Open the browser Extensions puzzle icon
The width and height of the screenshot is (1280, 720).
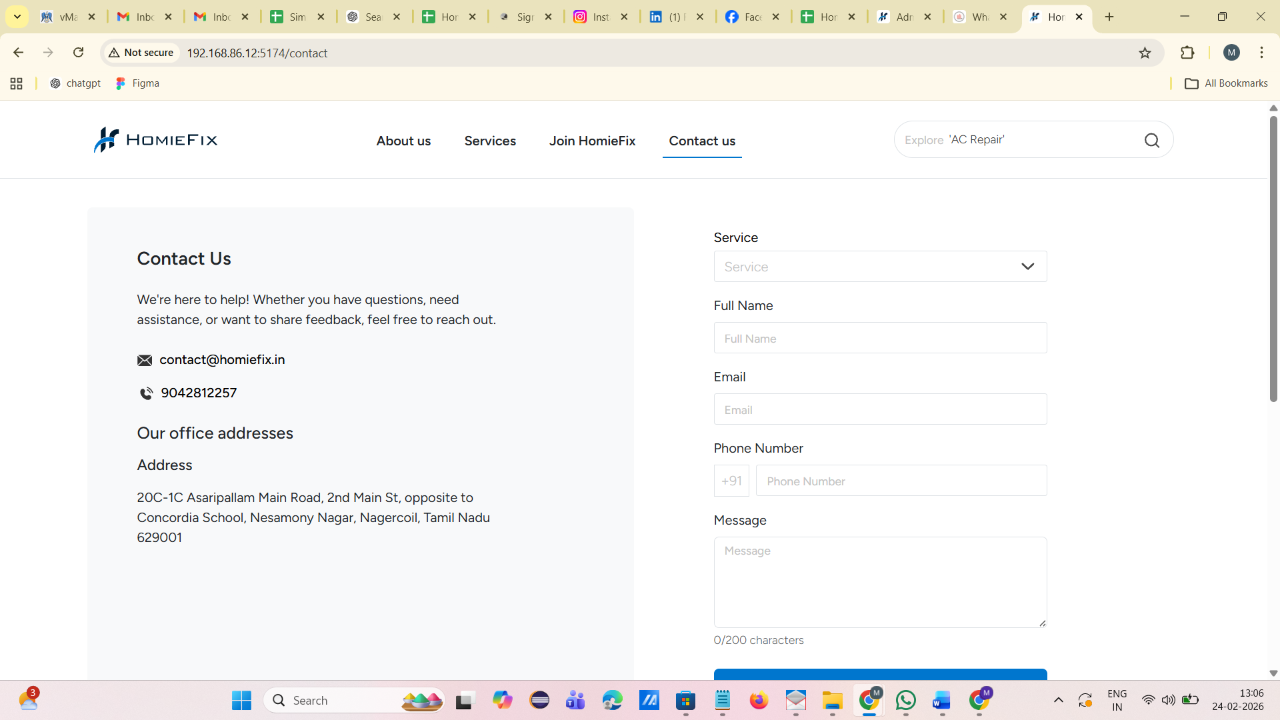[x=1187, y=53]
